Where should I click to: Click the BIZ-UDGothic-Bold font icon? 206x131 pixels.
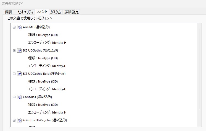pos(19,74)
